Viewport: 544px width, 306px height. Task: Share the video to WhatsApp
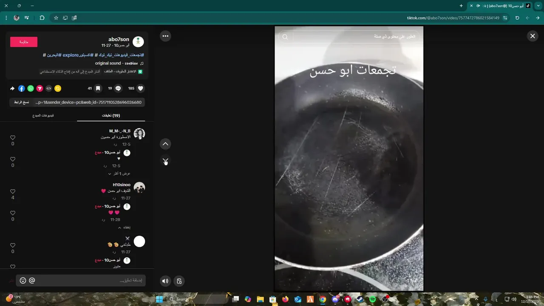click(x=31, y=88)
